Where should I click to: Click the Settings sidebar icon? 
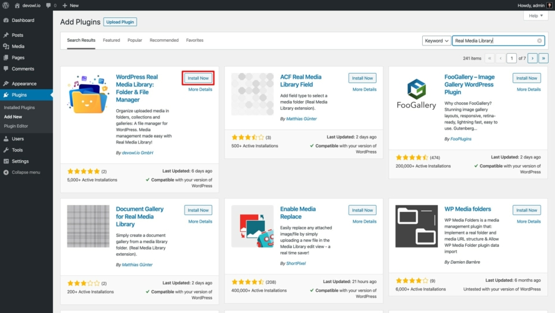tap(6, 161)
